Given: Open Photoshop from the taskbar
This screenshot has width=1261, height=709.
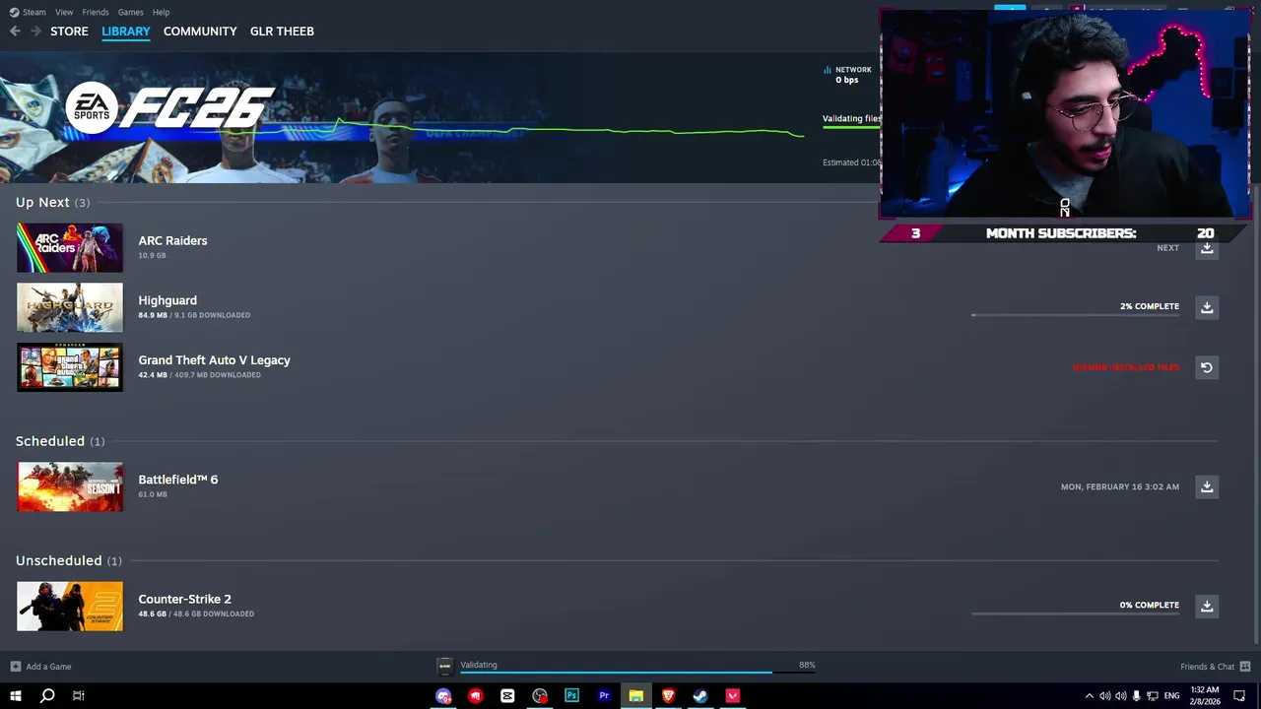Looking at the screenshot, I should click(571, 696).
